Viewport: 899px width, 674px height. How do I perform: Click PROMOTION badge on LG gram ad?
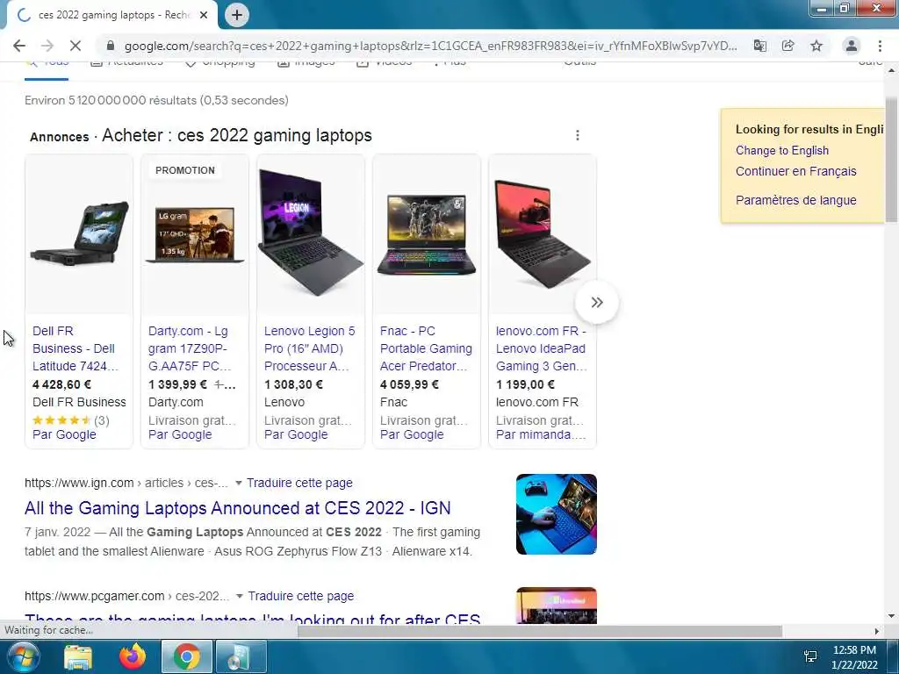pyautogui.click(x=184, y=170)
